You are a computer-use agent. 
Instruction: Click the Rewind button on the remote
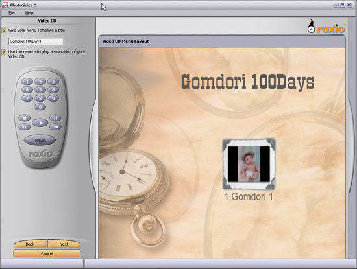pyautogui.click(x=25, y=127)
